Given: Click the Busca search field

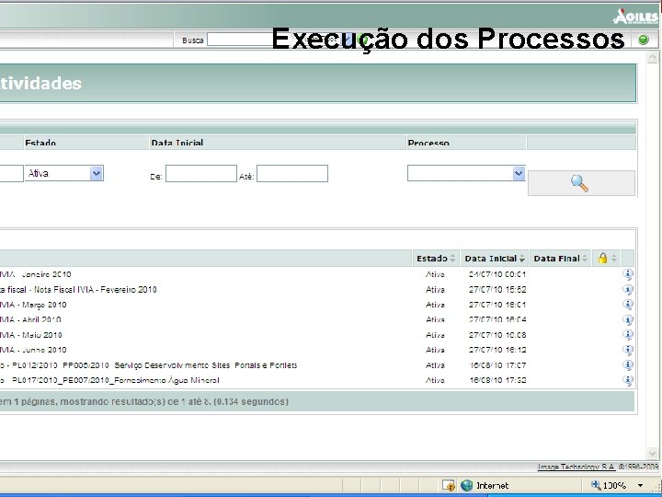Looking at the screenshot, I should pyautogui.click(x=241, y=40).
